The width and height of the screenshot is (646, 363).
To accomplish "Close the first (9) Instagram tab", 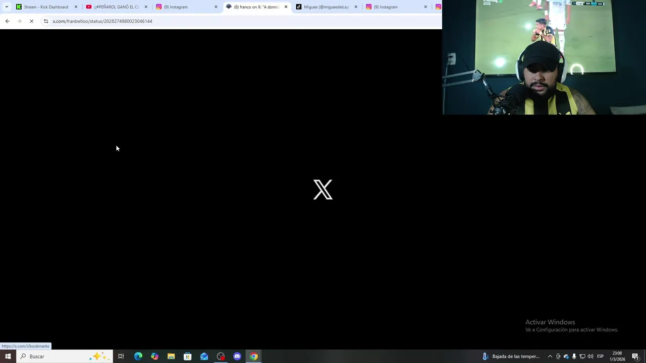I will (216, 7).
